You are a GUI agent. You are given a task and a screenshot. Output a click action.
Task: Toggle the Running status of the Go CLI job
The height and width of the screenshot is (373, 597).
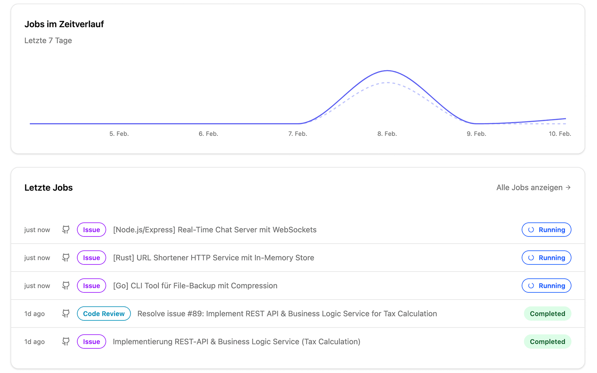coord(546,286)
